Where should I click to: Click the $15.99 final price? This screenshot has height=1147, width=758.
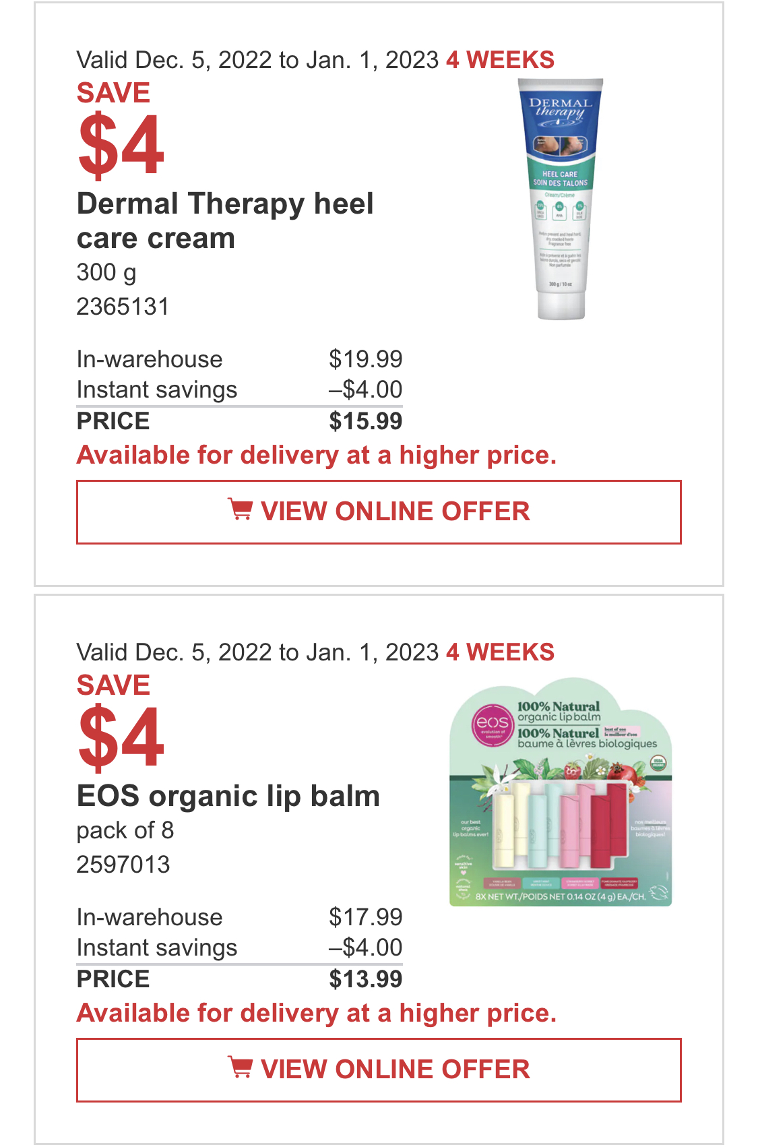point(366,421)
